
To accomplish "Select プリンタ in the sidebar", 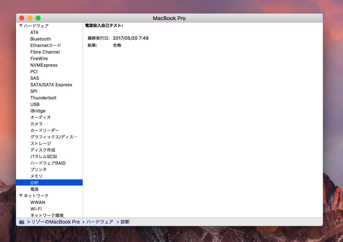I will pyautogui.click(x=38, y=170).
